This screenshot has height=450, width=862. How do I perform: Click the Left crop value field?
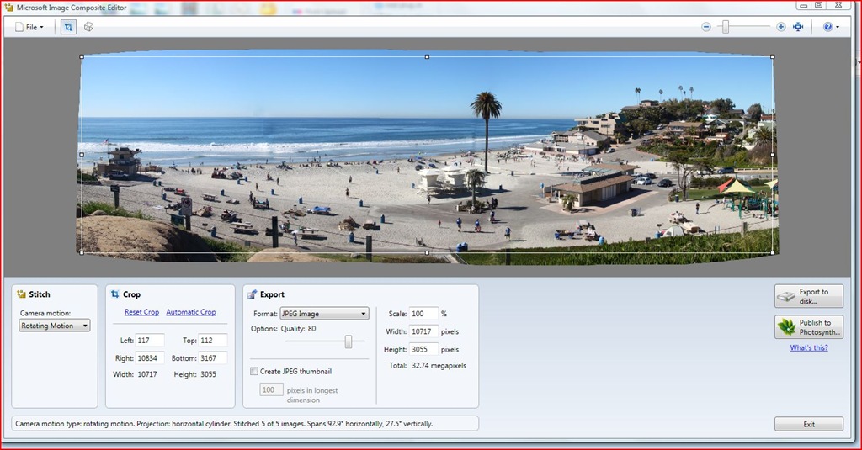tap(150, 340)
